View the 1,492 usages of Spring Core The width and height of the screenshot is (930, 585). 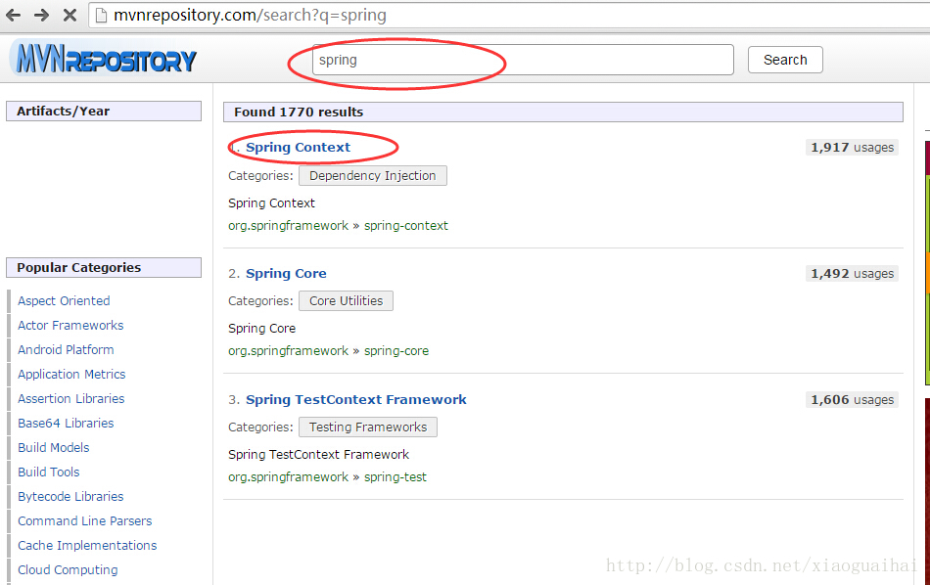(x=852, y=274)
